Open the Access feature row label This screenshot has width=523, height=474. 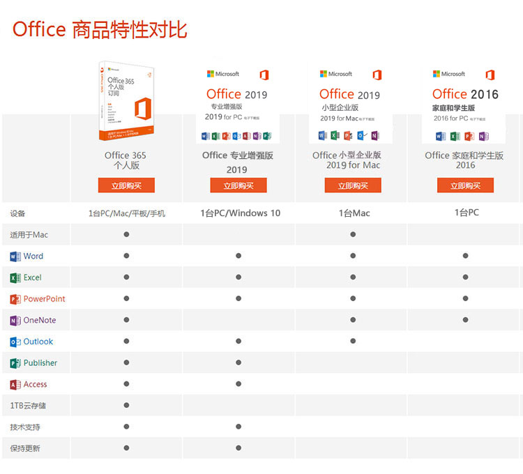coord(36,384)
